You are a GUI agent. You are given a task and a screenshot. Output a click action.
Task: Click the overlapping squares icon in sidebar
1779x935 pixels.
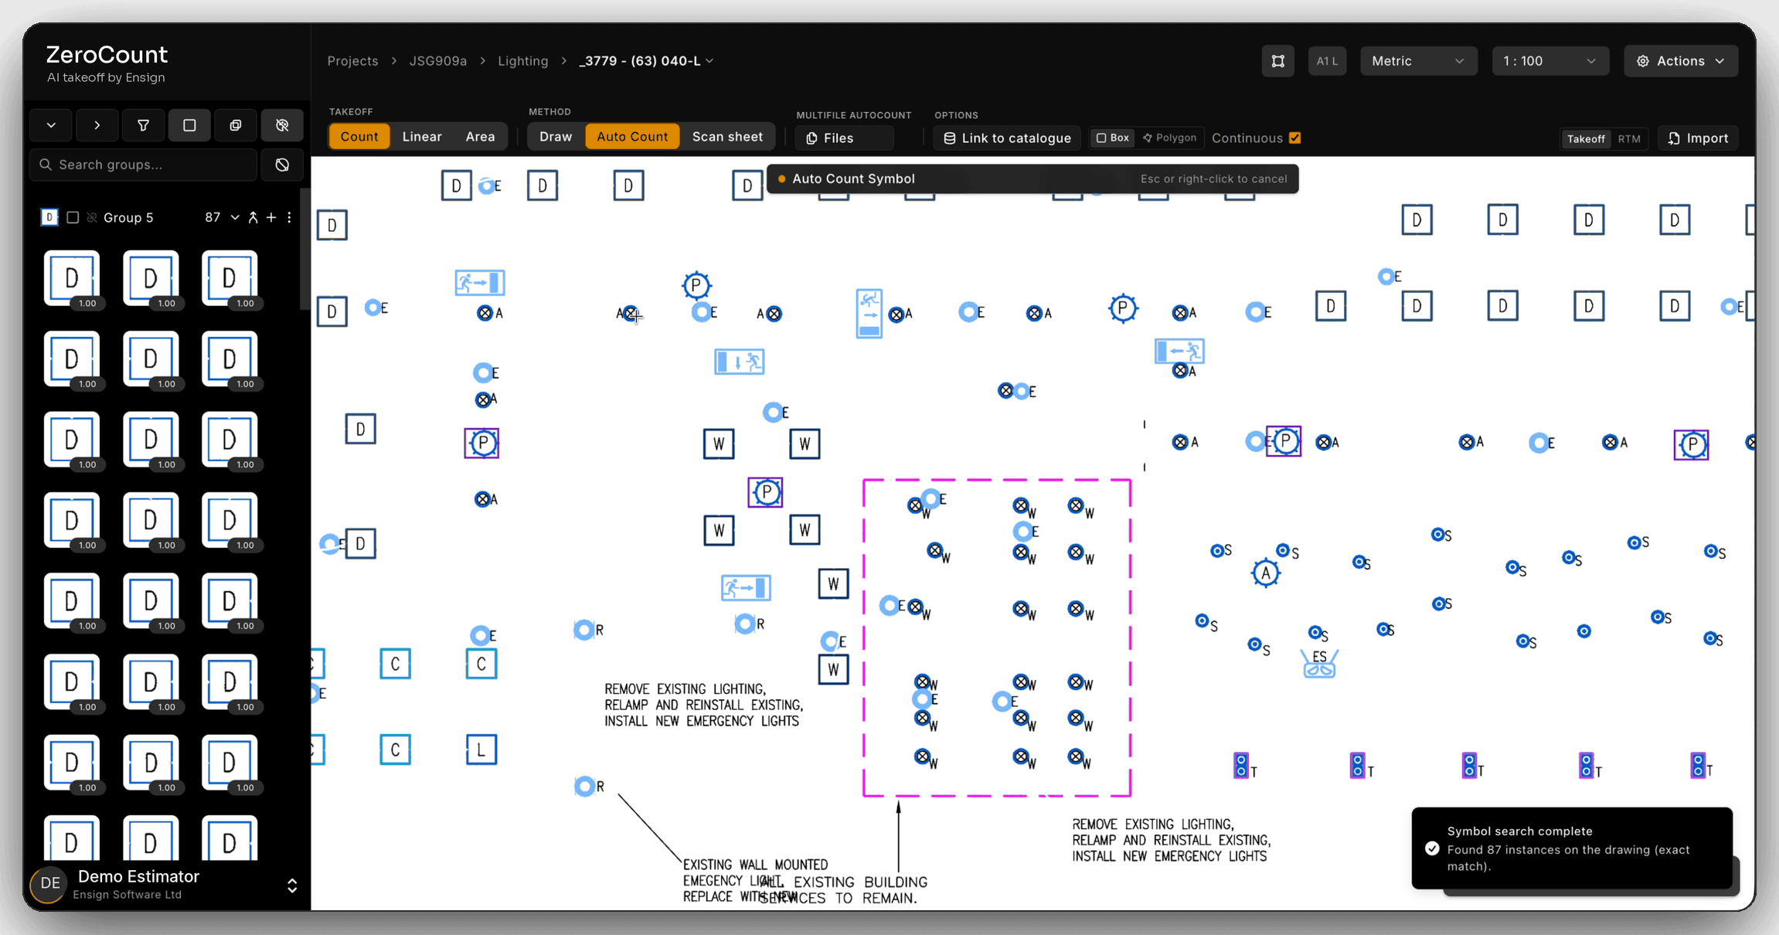pos(236,125)
